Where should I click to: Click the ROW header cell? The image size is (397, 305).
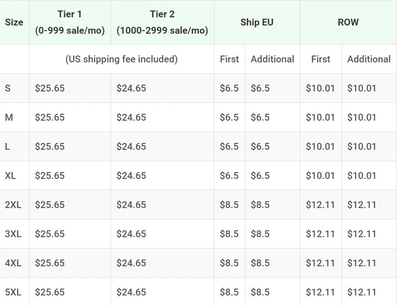pos(348,22)
